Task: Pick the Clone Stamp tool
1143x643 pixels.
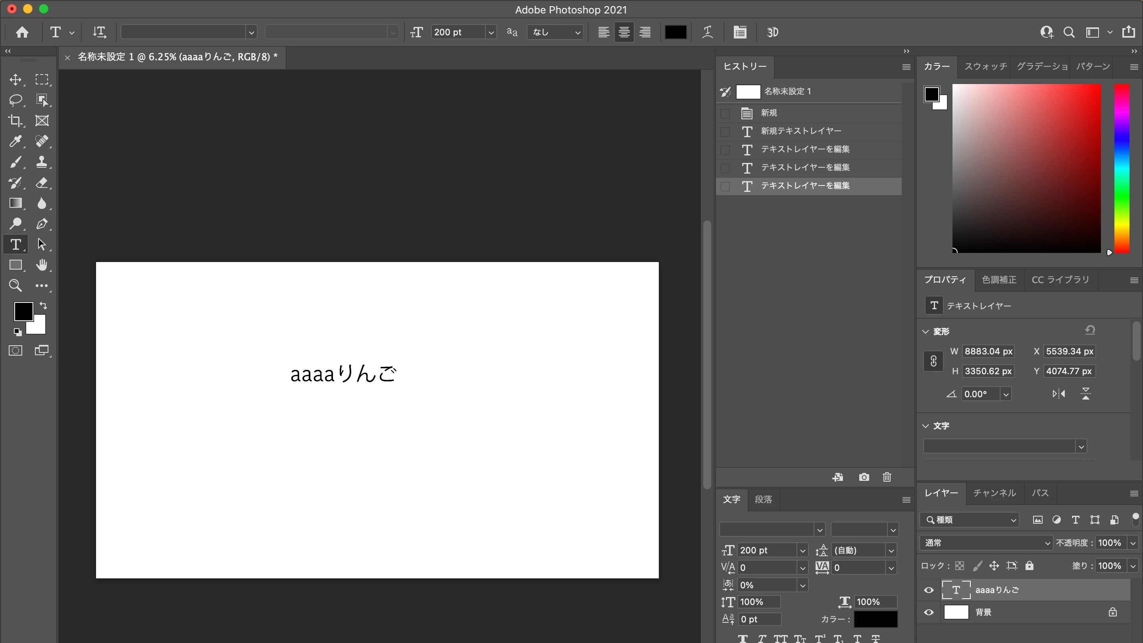Action: click(x=42, y=162)
